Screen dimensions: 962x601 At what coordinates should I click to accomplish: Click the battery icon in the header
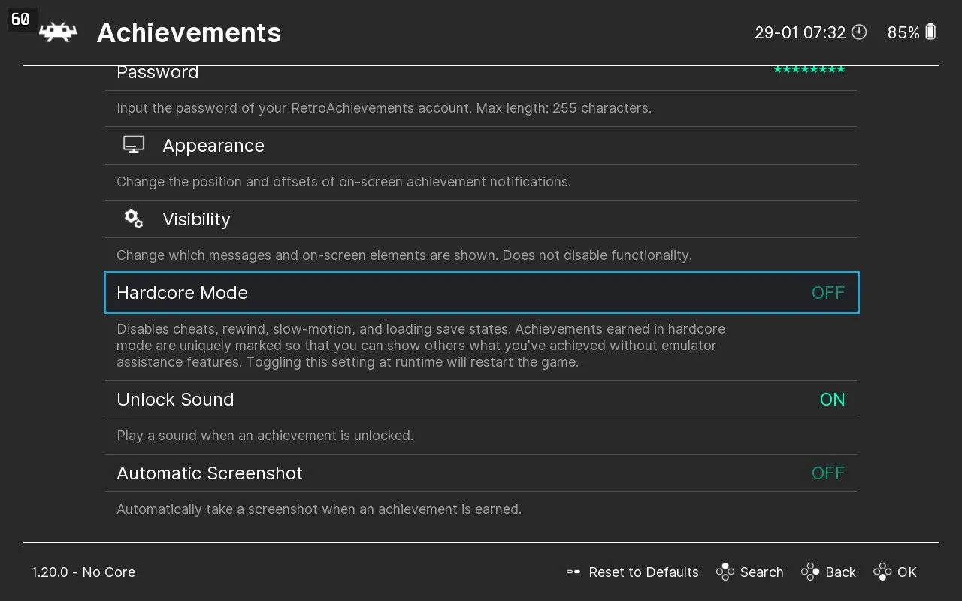[931, 32]
